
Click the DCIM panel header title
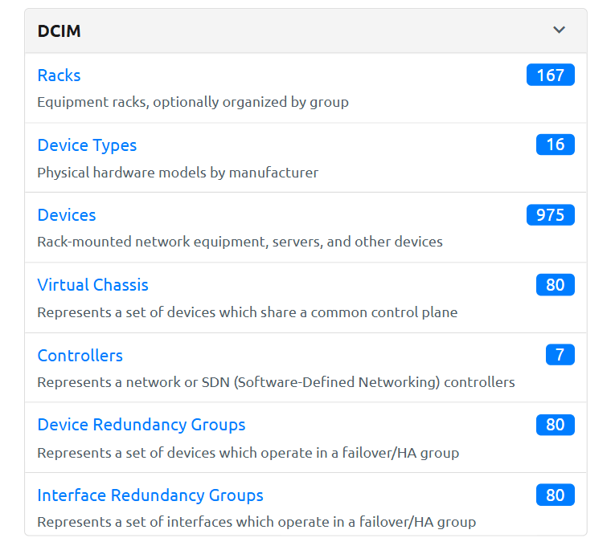point(59,31)
